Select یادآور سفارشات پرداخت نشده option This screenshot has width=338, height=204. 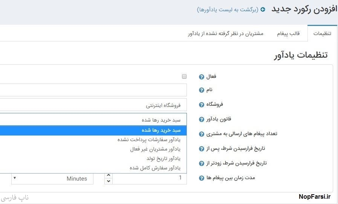149,139
